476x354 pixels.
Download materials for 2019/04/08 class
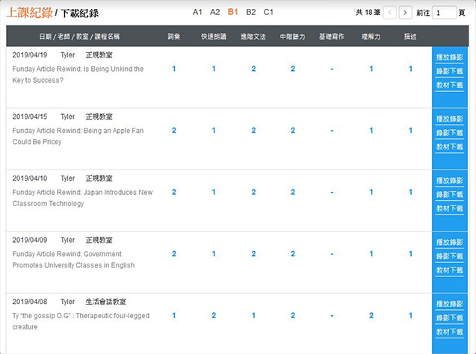tap(450, 332)
